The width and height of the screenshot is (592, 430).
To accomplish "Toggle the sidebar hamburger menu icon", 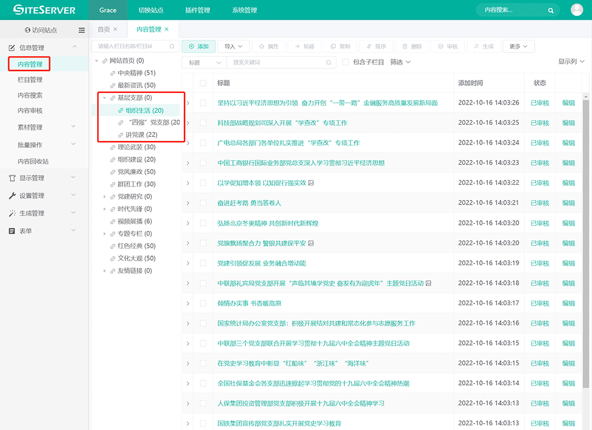I will (82, 30).
